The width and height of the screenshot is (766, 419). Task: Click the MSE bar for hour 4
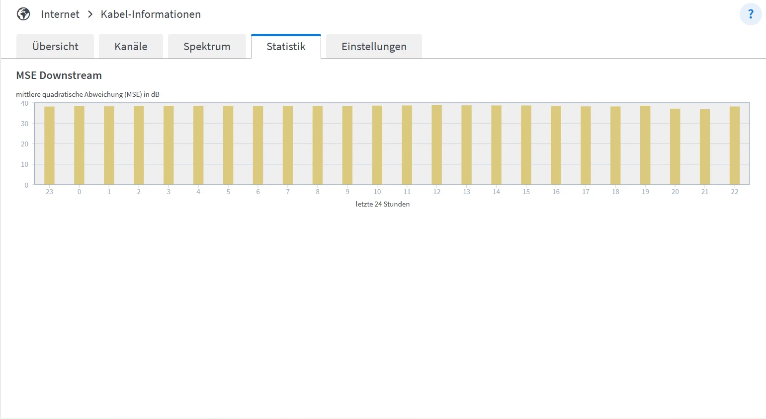(x=198, y=145)
